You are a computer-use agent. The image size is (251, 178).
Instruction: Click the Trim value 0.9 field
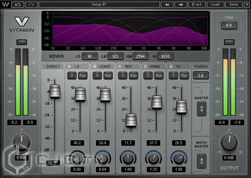(x=229, y=25)
